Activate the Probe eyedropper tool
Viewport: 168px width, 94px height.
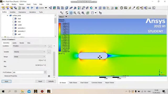tap(134, 8)
